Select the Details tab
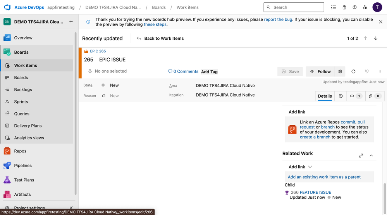Image resolution: width=387 pixels, height=215 pixels. (325, 96)
